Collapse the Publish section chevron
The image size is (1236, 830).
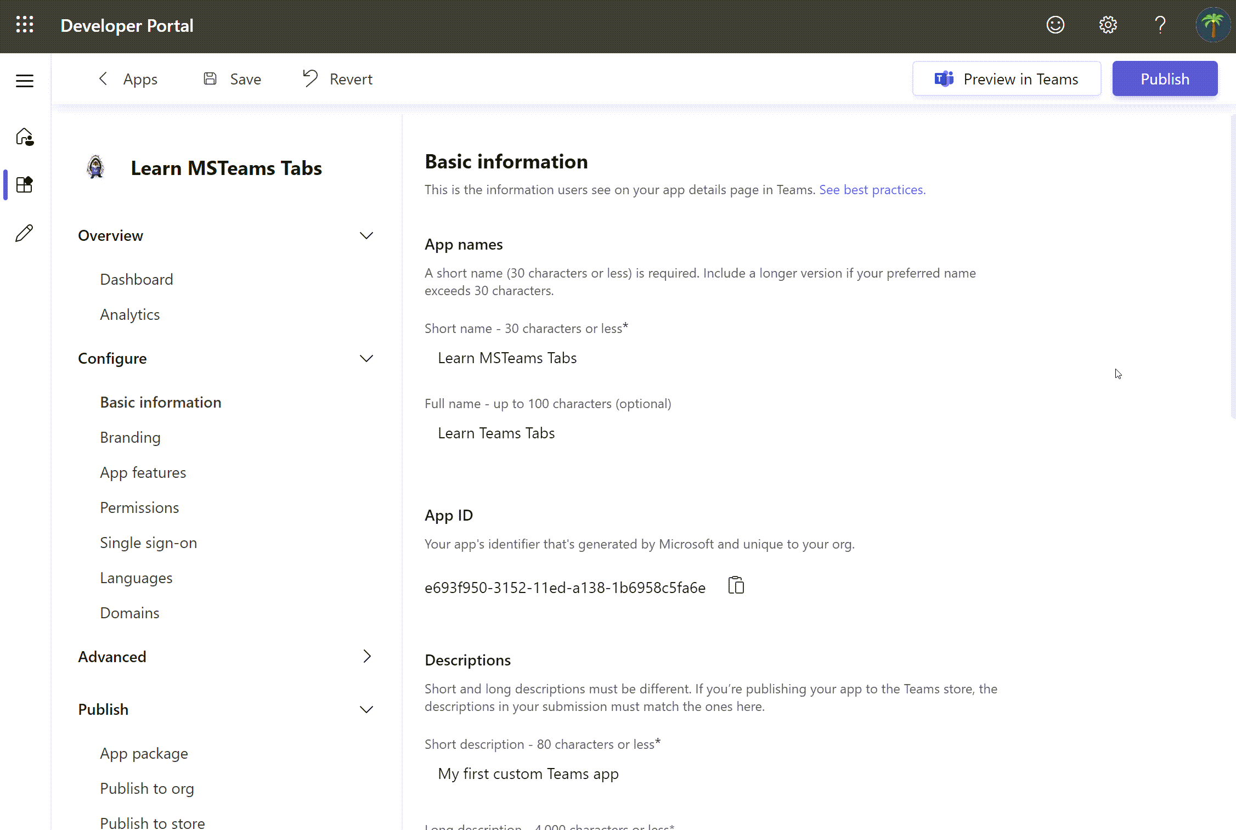(366, 709)
